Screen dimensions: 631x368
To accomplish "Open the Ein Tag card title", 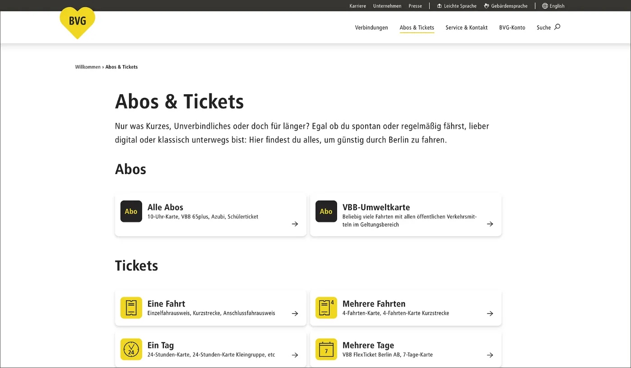I will pos(160,345).
